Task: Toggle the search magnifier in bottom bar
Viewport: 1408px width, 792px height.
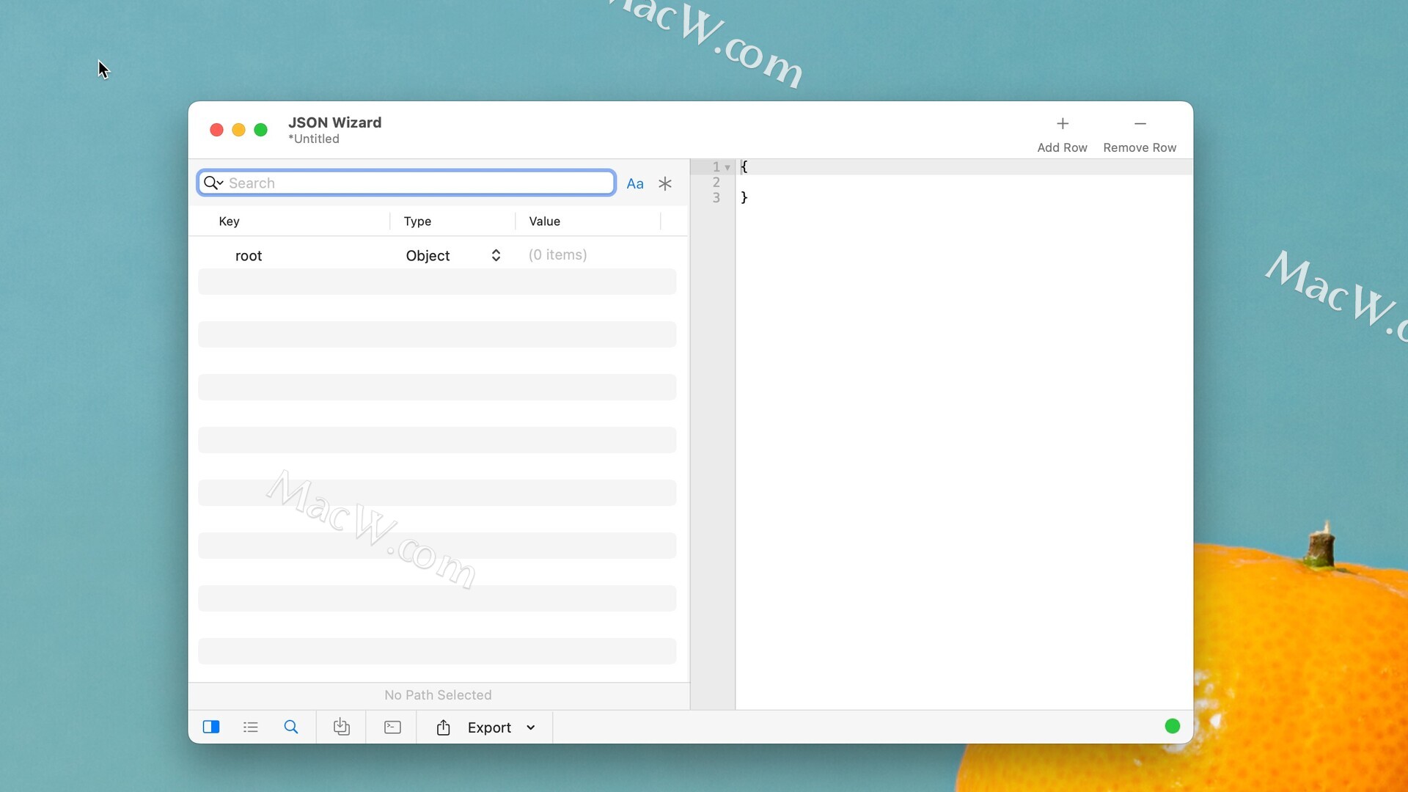Action: coord(291,727)
